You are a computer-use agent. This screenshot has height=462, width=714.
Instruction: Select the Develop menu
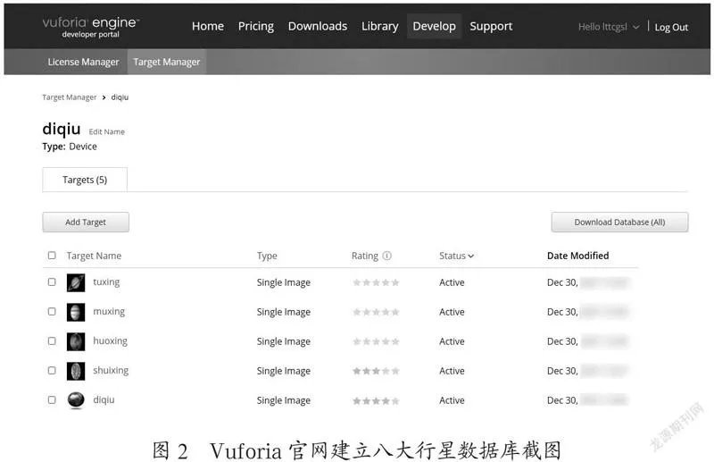pos(434,27)
